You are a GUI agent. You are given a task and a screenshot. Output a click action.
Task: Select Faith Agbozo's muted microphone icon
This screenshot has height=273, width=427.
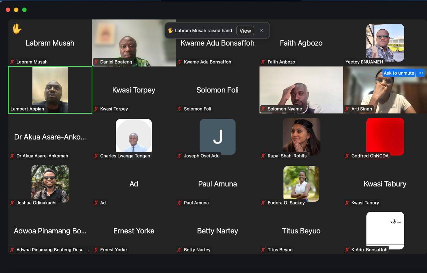pos(264,62)
